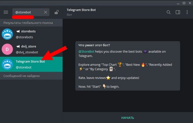Image resolution: width=193 pixels, height=123 pixels.
Task: Click the @storebot search field
Action: (31, 12)
